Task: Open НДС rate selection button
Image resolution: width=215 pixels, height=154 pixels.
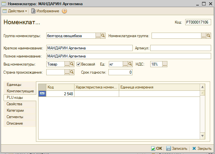Action: [x=165, y=64]
